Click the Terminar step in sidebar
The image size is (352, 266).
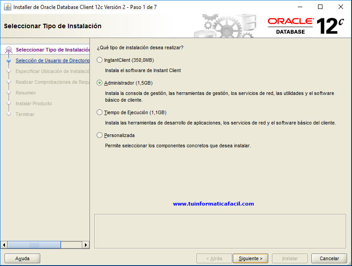click(25, 114)
